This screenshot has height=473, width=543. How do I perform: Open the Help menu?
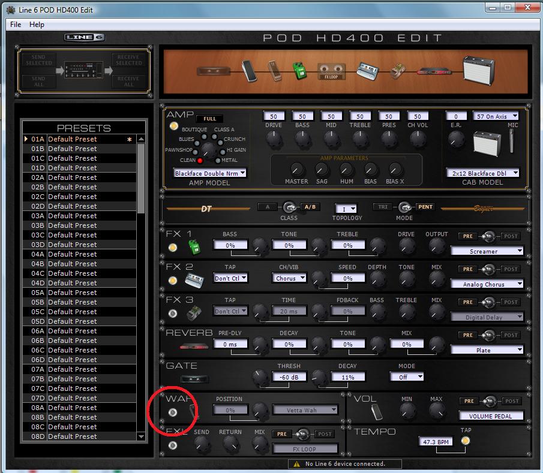click(x=37, y=25)
